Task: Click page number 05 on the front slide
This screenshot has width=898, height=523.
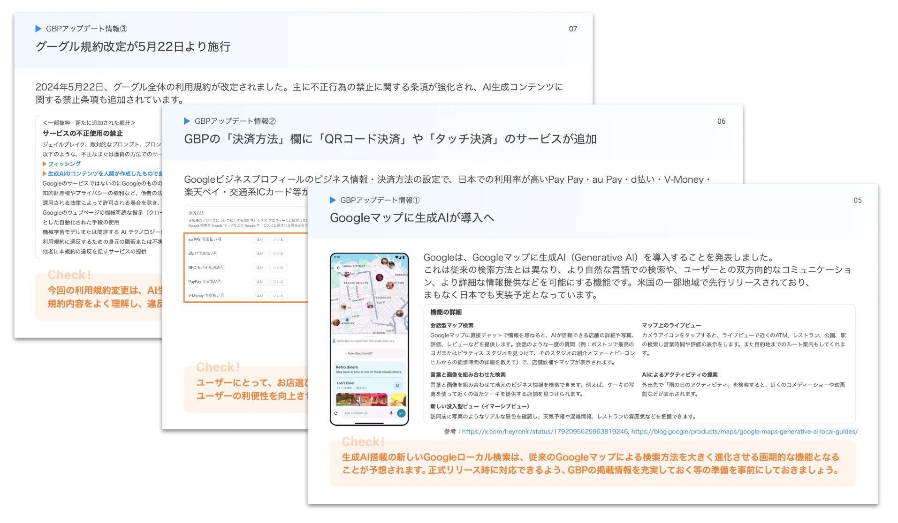Action: click(858, 201)
